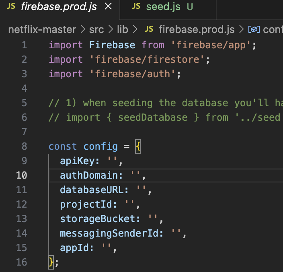Click the seeding comment on line 5
The width and height of the screenshot is (283, 272).
tap(166, 103)
